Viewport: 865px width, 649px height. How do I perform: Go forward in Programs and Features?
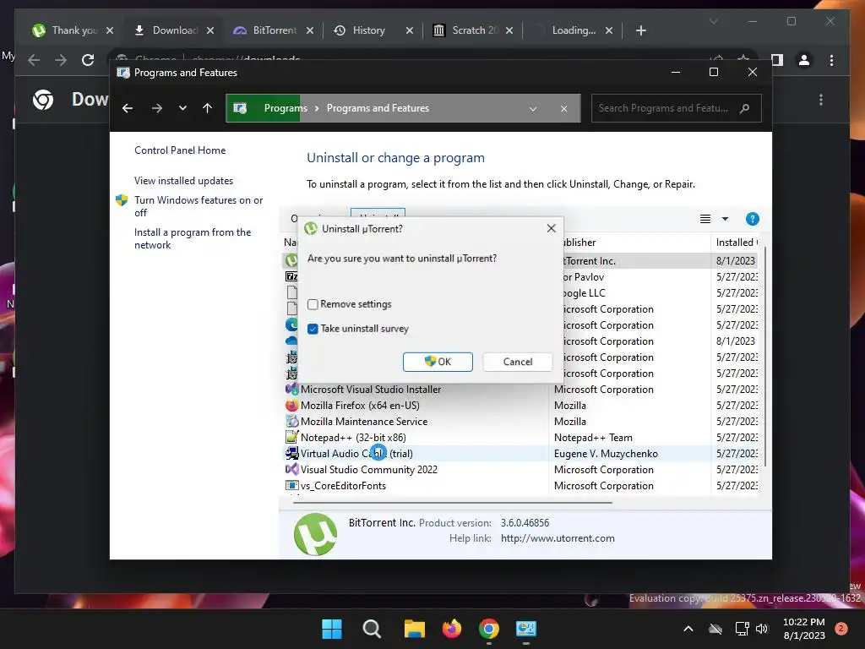(x=156, y=108)
